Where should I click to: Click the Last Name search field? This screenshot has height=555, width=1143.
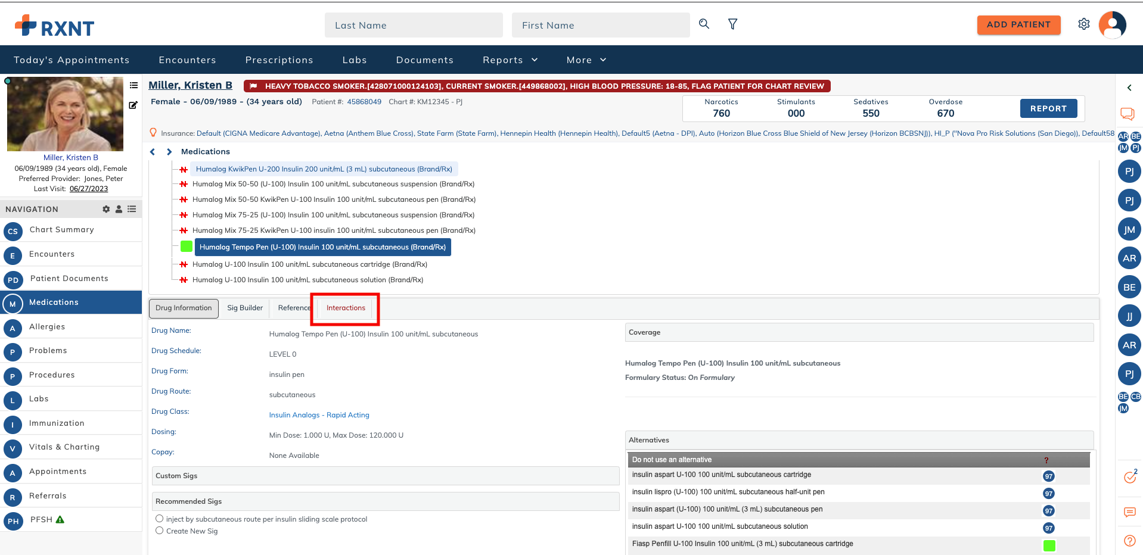point(414,25)
